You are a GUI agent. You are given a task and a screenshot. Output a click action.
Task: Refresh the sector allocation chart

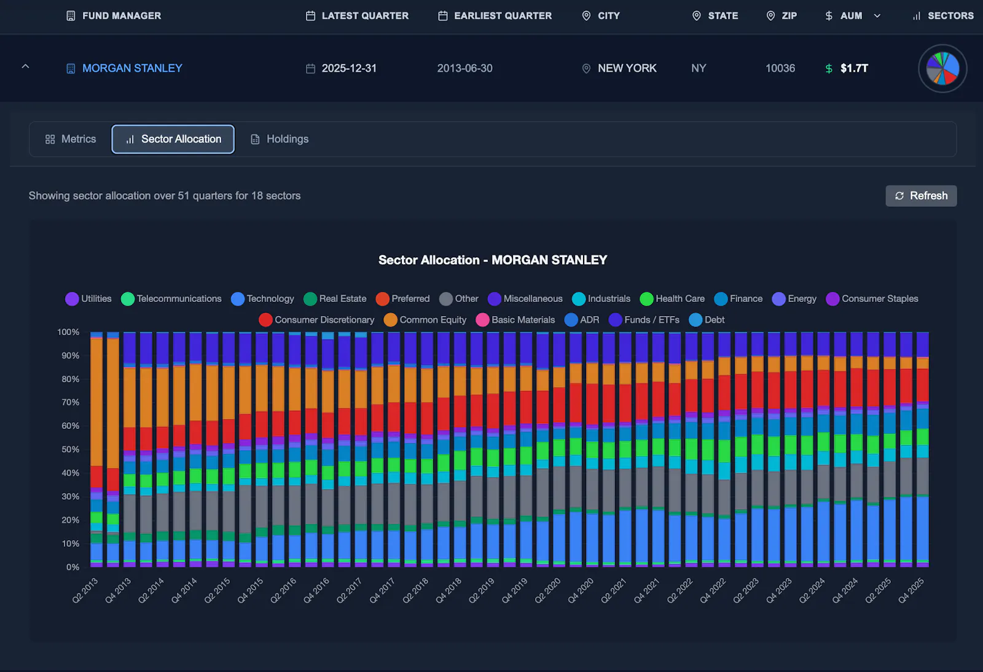[x=921, y=196]
